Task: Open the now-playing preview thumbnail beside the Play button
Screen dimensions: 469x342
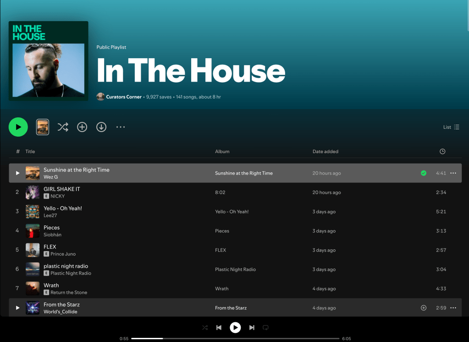Action: point(43,127)
